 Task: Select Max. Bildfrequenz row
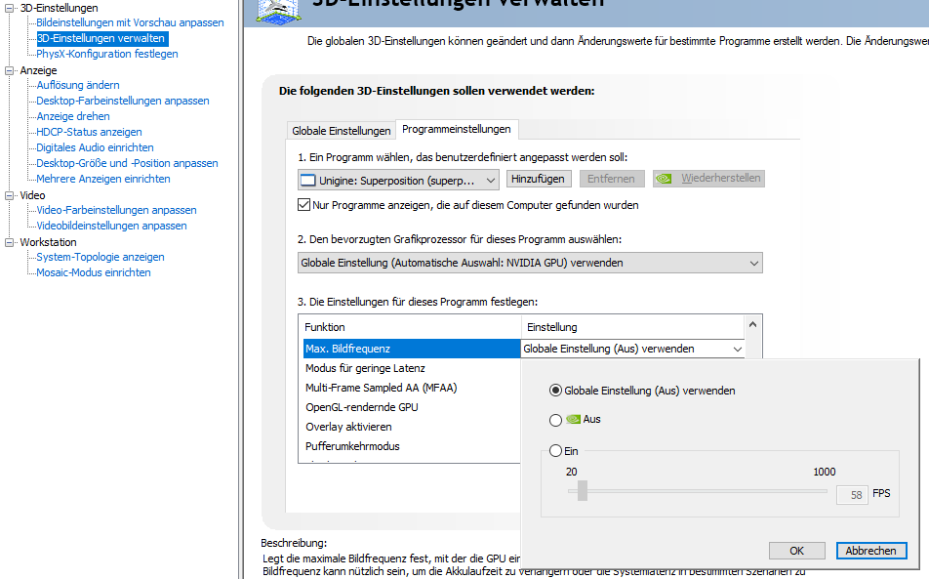(x=411, y=349)
